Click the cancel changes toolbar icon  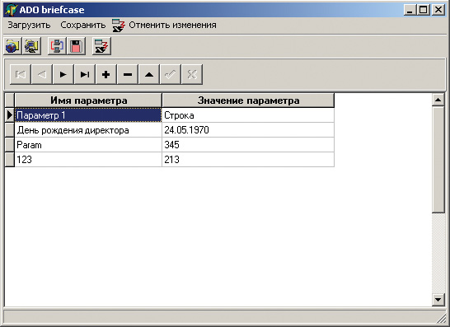click(101, 46)
